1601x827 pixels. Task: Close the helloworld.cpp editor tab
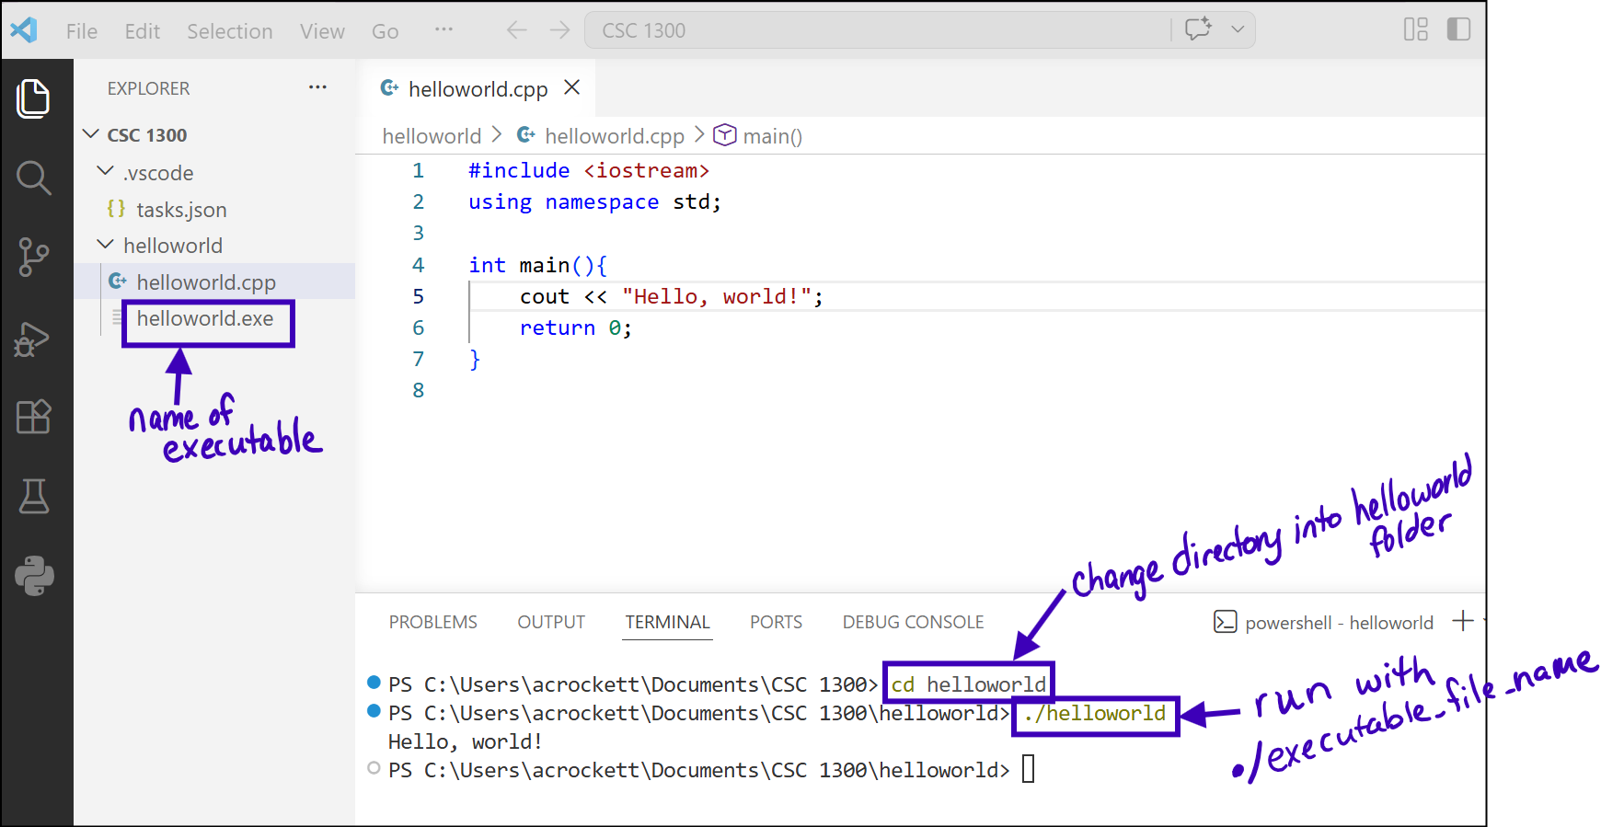tap(572, 87)
